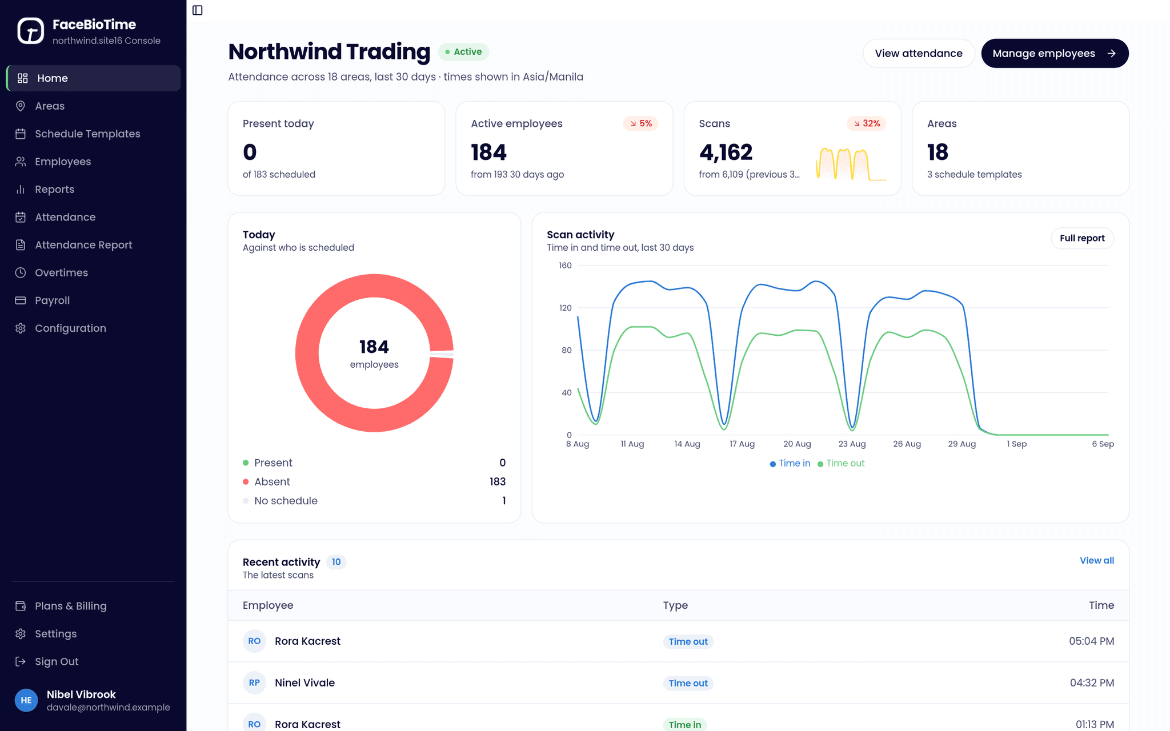Image resolution: width=1170 pixels, height=731 pixels.
Task: Click the 32% decrease badge on Scans
Action: pyautogui.click(x=867, y=123)
